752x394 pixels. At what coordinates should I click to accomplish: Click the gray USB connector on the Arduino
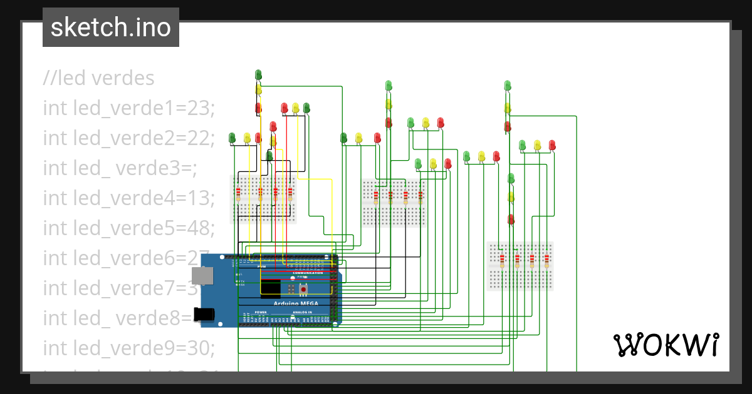point(202,276)
